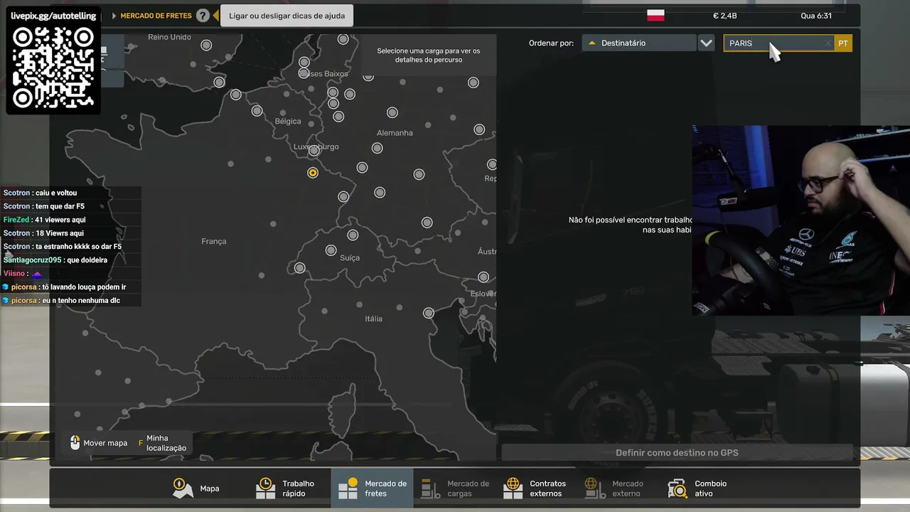This screenshot has width=910, height=512.
Task: Click chat message 'picorsa : eu n tenho nenhuma dlc'
Action: 61,301
